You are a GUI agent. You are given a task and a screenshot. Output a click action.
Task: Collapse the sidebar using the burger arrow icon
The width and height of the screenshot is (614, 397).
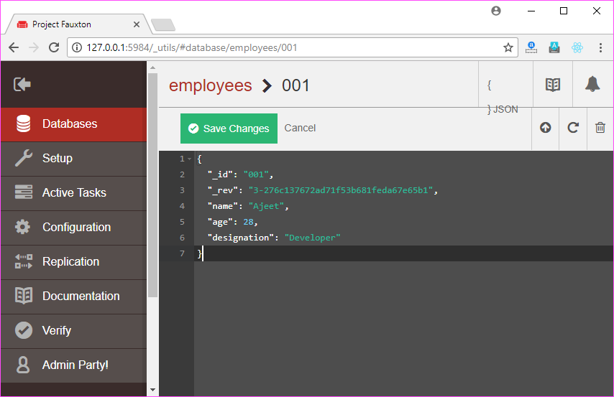22,84
